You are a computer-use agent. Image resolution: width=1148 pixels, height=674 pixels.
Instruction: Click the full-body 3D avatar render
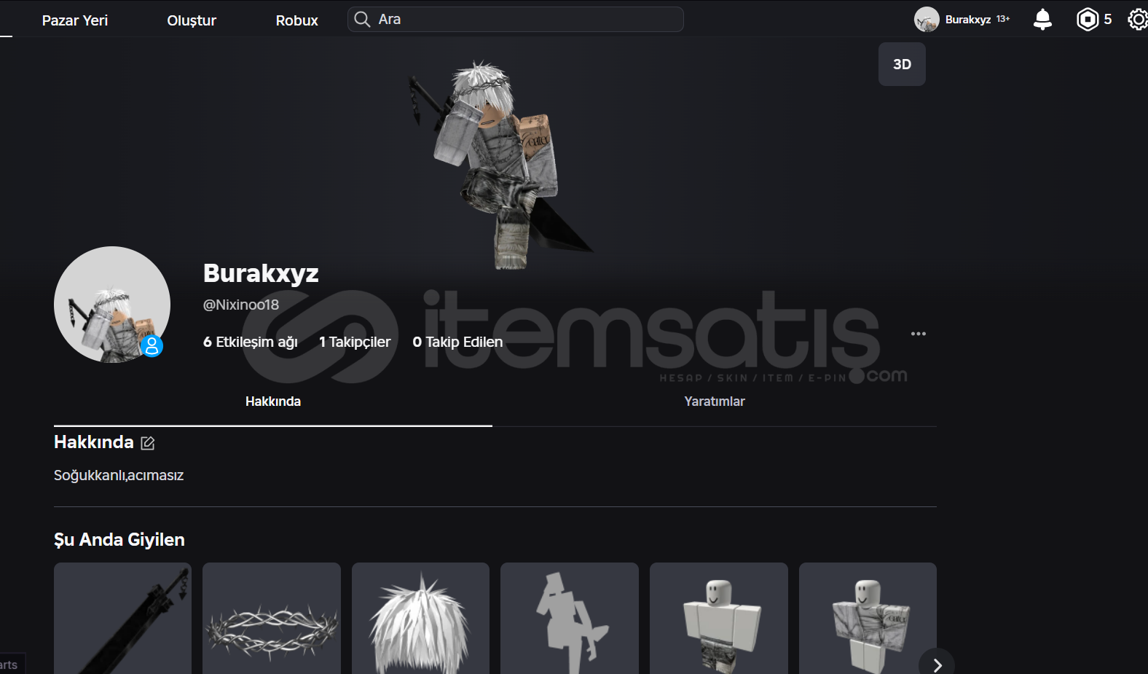pyautogui.click(x=503, y=164)
